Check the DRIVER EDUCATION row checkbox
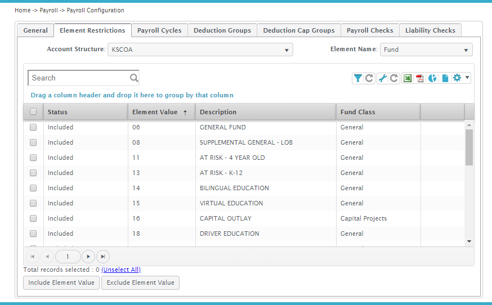492x305 pixels. tap(33, 234)
